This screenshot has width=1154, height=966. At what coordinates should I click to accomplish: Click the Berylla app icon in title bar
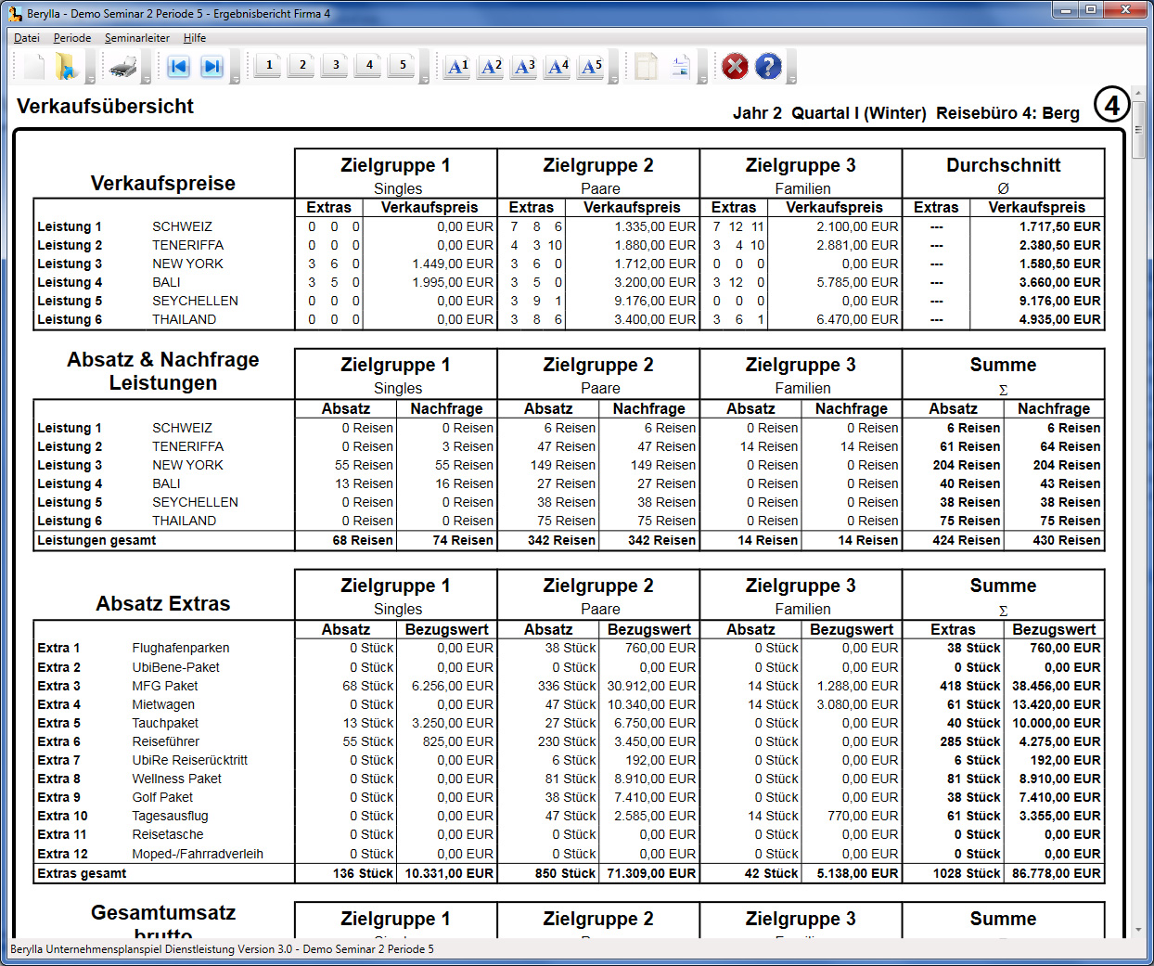pos(14,14)
